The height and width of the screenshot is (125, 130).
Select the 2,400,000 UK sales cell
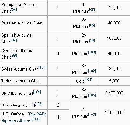coord(114,93)
